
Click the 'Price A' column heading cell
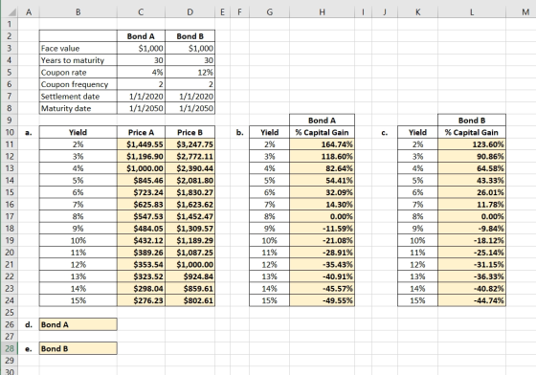coord(141,133)
